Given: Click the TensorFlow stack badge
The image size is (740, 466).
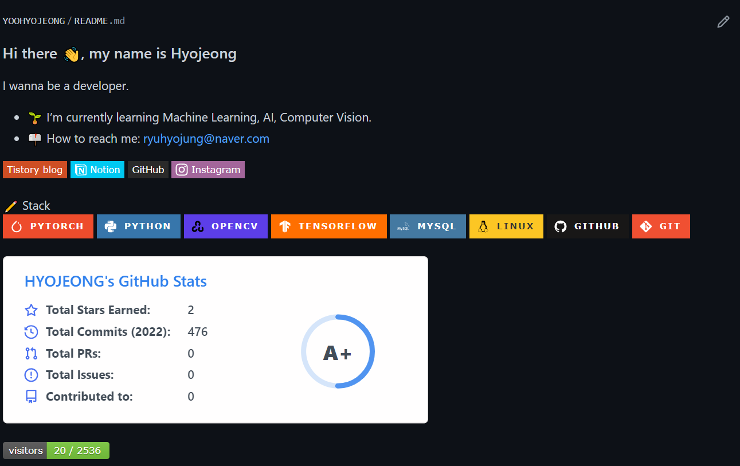Looking at the screenshot, I should (329, 226).
